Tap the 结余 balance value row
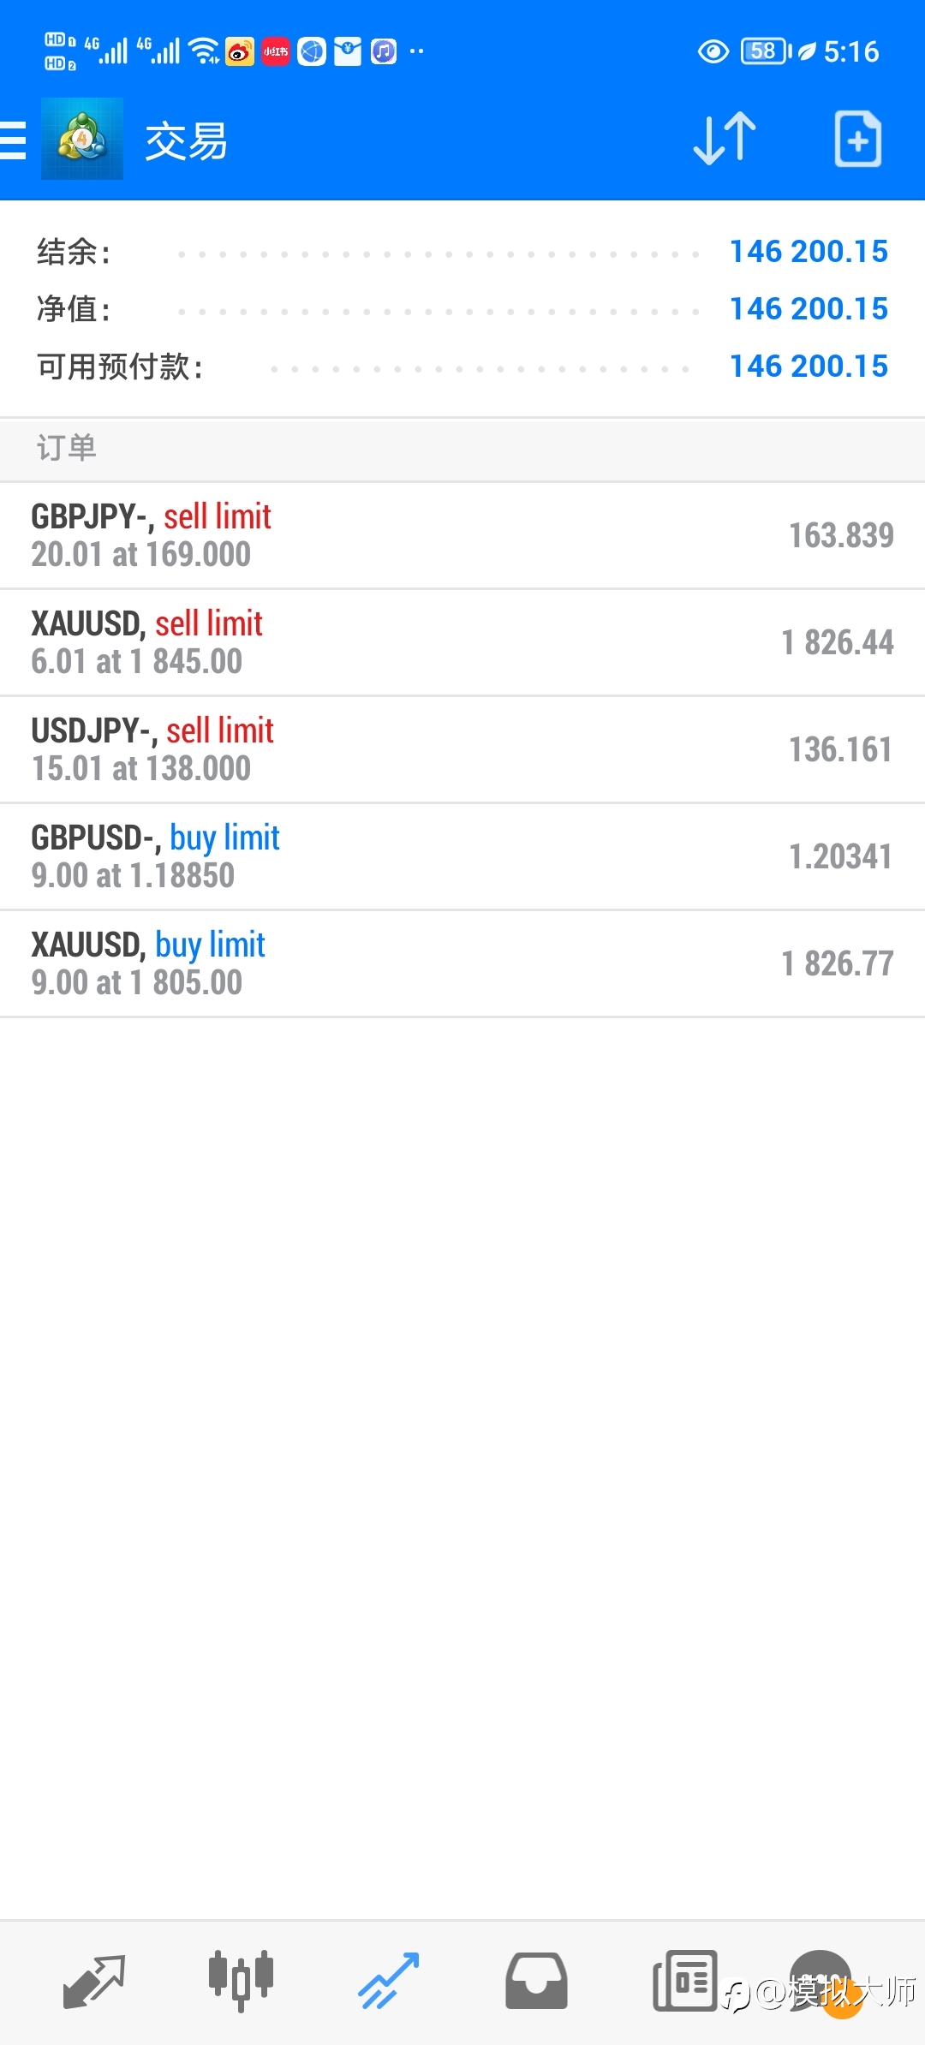 tap(462, 252)
